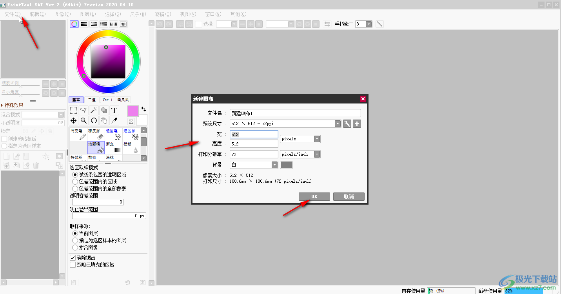Click the gray background color swatch in dialog
This screenshot has width=561, height=294.
(x=287, y=165)
